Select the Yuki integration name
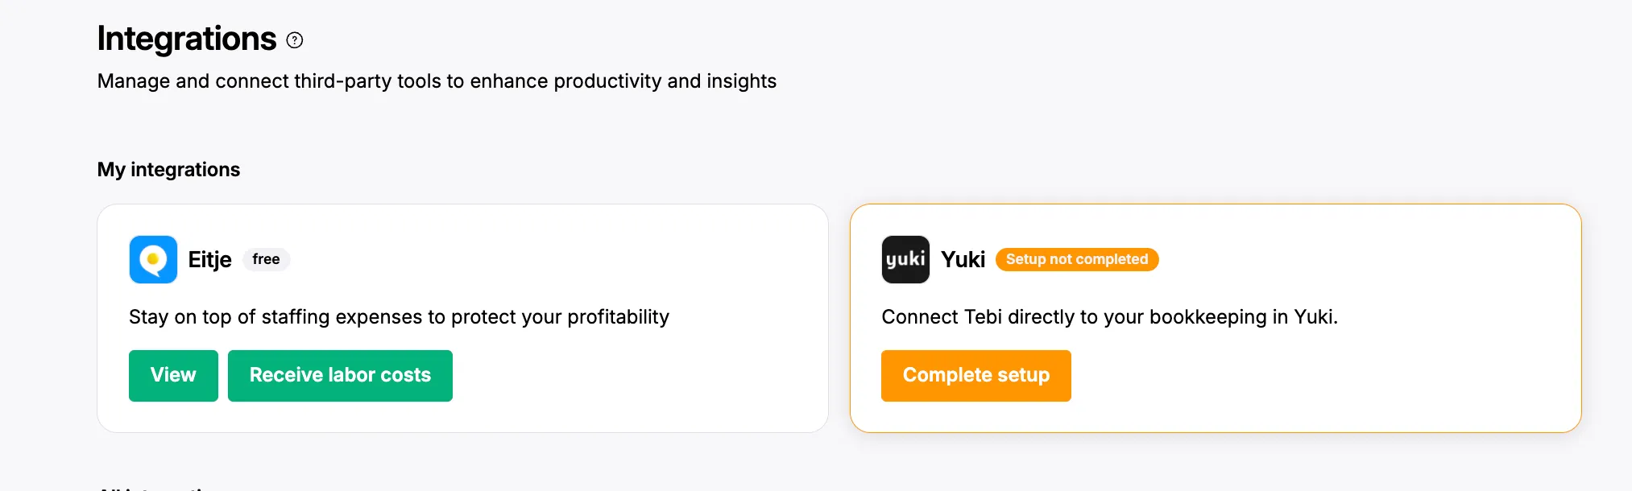The width and height of the screenshot is (1632, 491). point(963,259)
